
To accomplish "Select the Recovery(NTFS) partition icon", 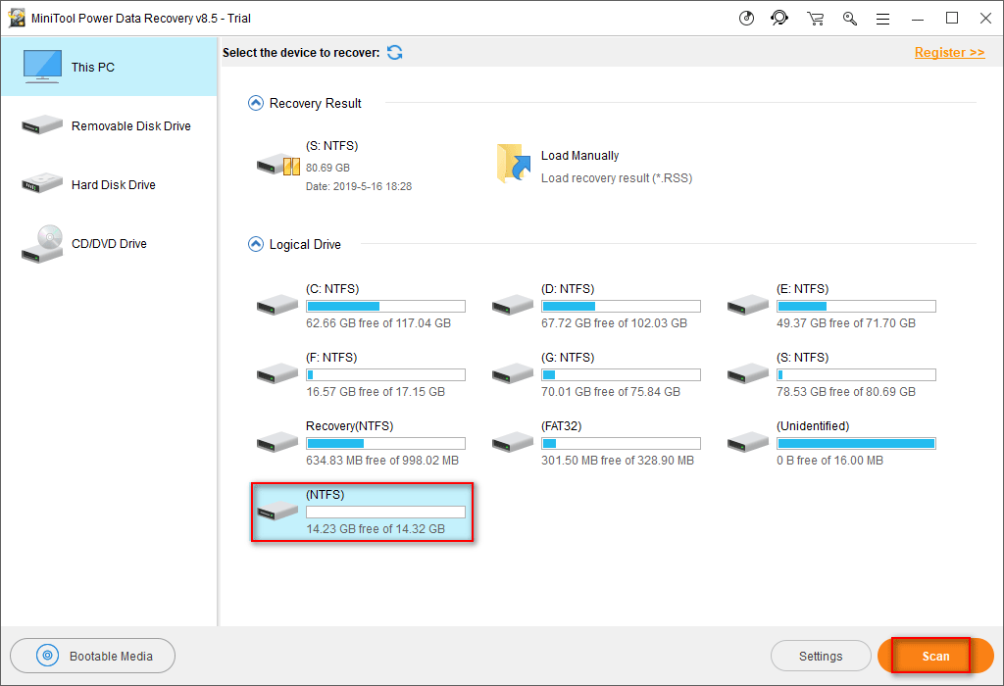I will point(277,442).
